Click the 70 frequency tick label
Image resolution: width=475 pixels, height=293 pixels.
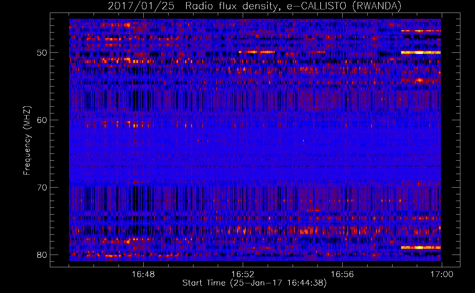[x=42, y=188]
